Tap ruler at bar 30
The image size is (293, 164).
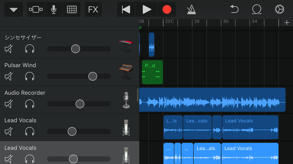(226, 21)
